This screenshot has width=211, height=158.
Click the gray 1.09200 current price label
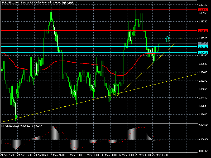[x=203, y=43]
